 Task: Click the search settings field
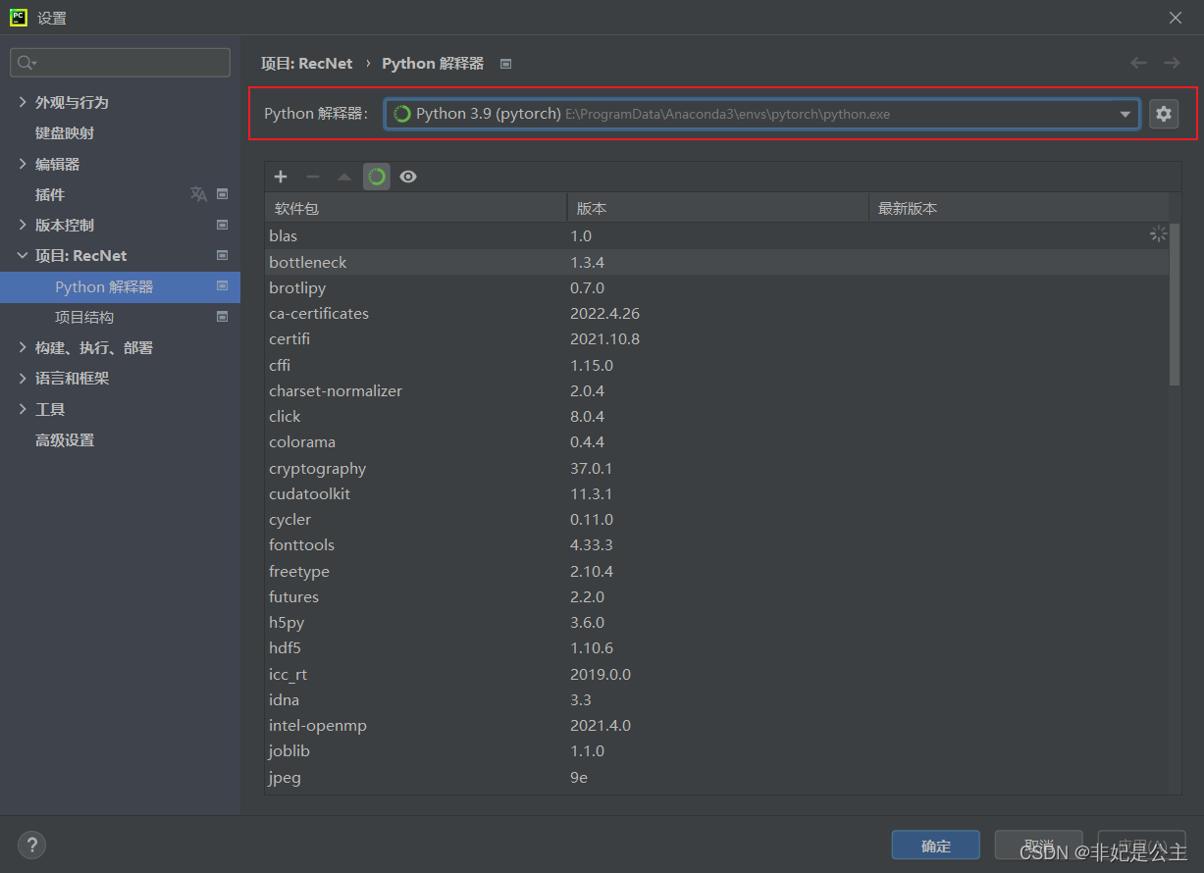coord(120,63)
